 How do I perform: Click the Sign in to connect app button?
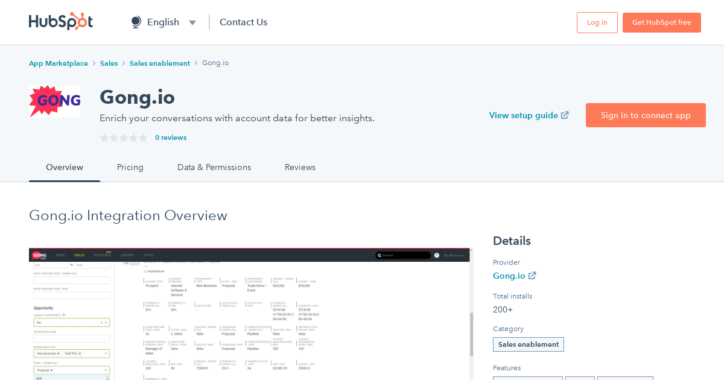click(x=646, y=115)
